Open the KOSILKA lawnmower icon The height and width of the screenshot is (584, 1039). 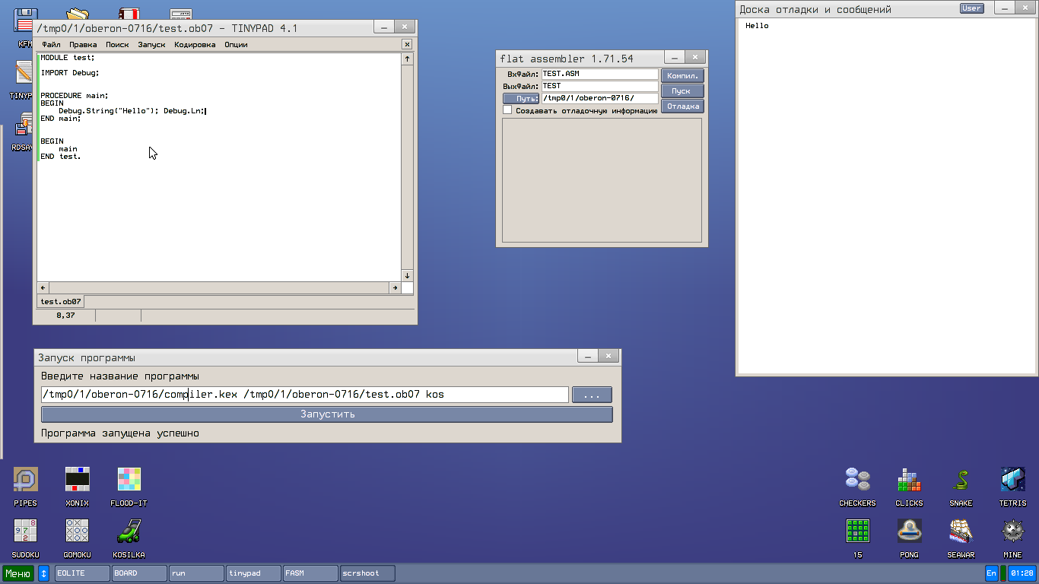pyautogui.click(x=129, y=532)
